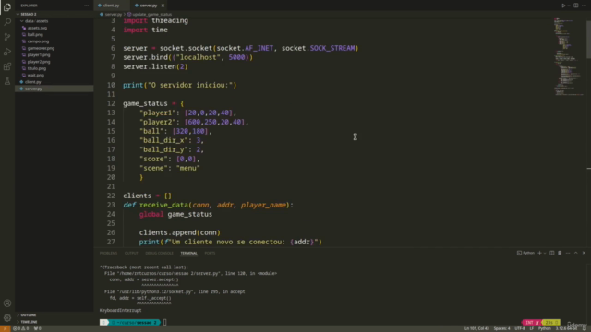591x332 pixels.
Task: Open the run button dropdown arrow
Action: pos(569,6)
